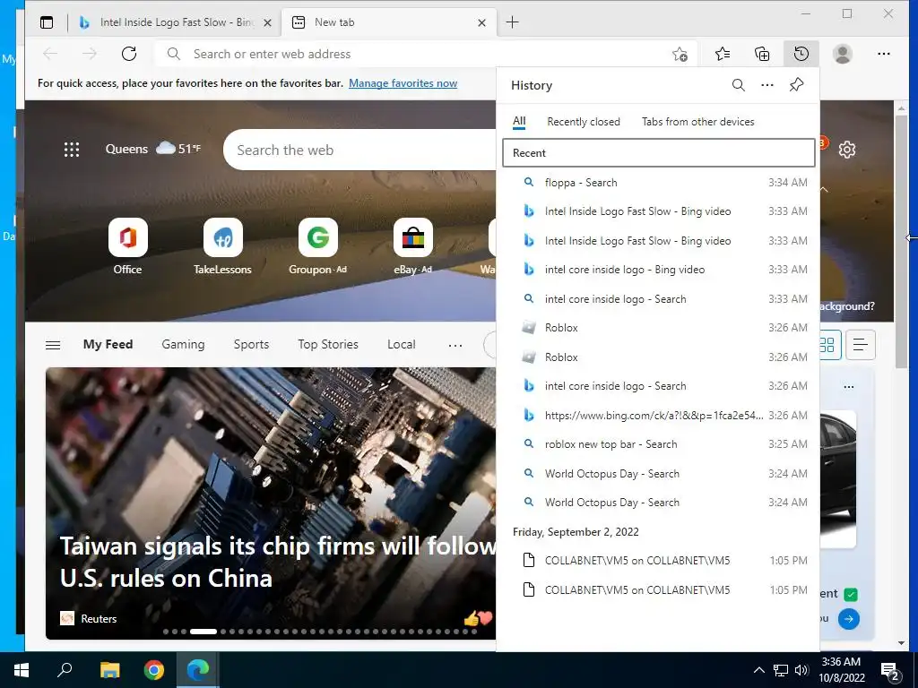Open the tab actions menu icon
Screen dimensions: 918x688
click(x=47, y=22)
